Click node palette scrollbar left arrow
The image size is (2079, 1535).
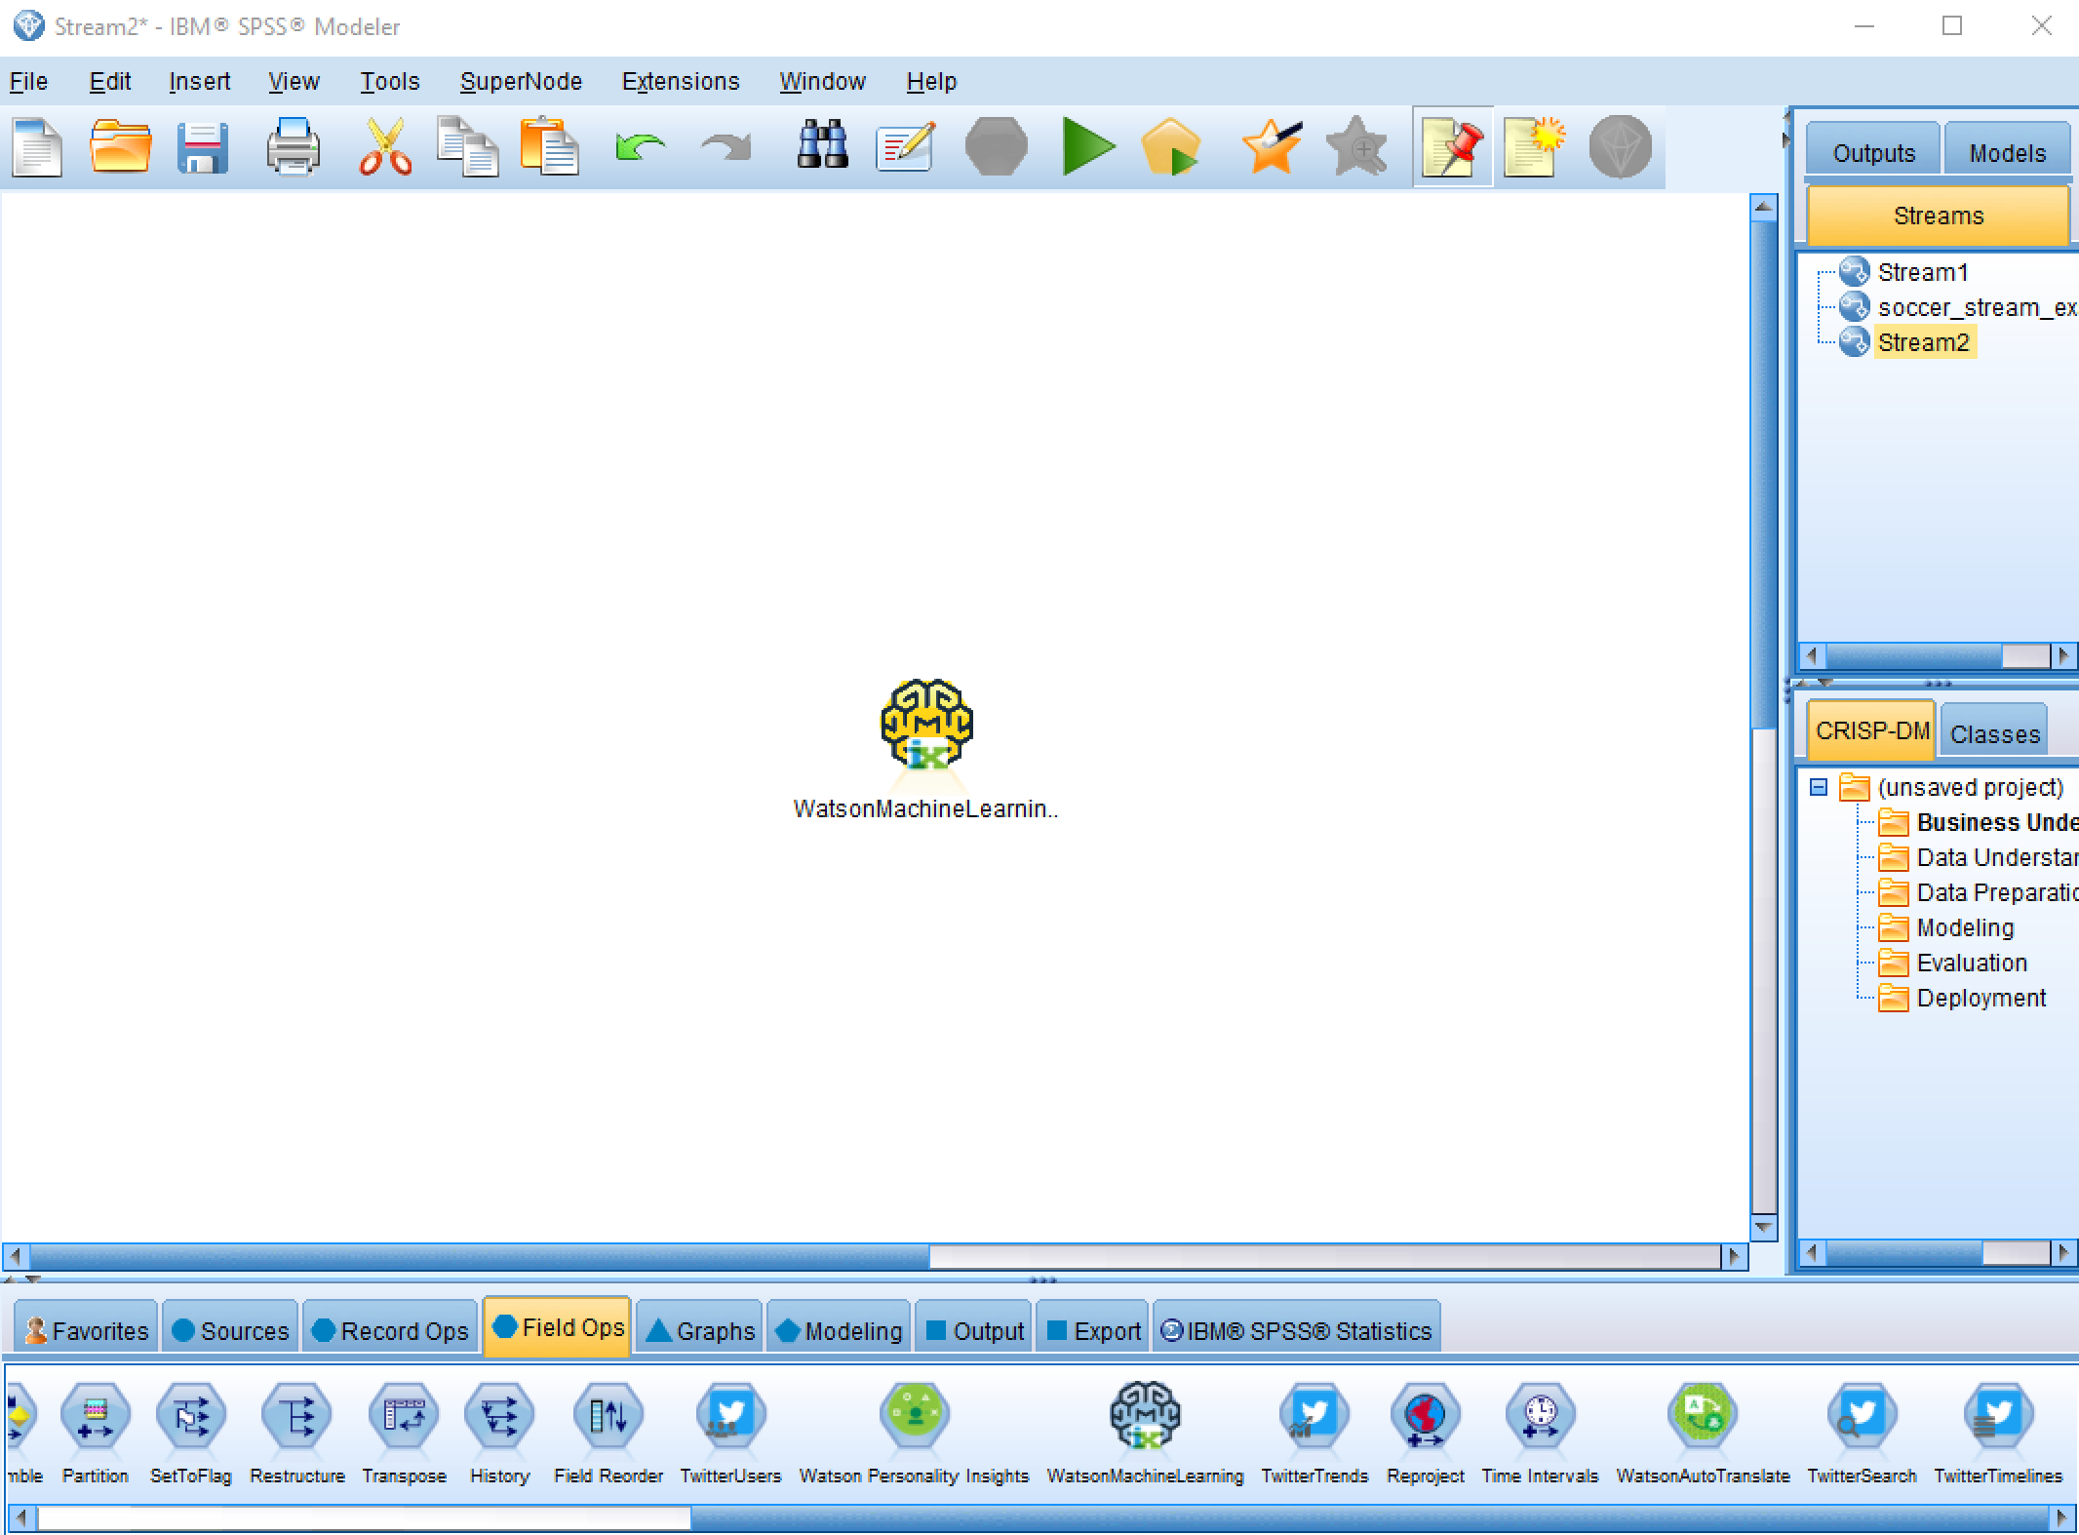point(20,1517)
